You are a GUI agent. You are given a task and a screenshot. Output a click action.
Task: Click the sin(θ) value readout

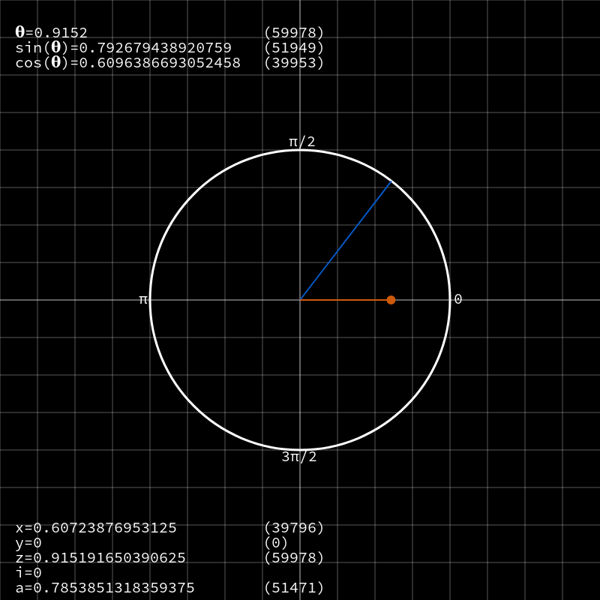click(x=124, y=48)
